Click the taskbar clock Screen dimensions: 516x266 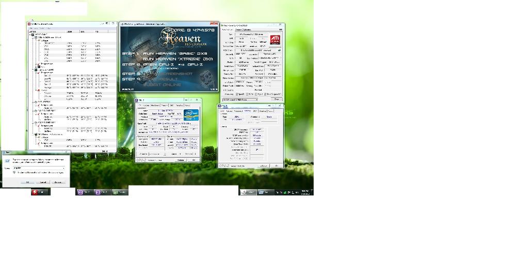tap(305, 192)
